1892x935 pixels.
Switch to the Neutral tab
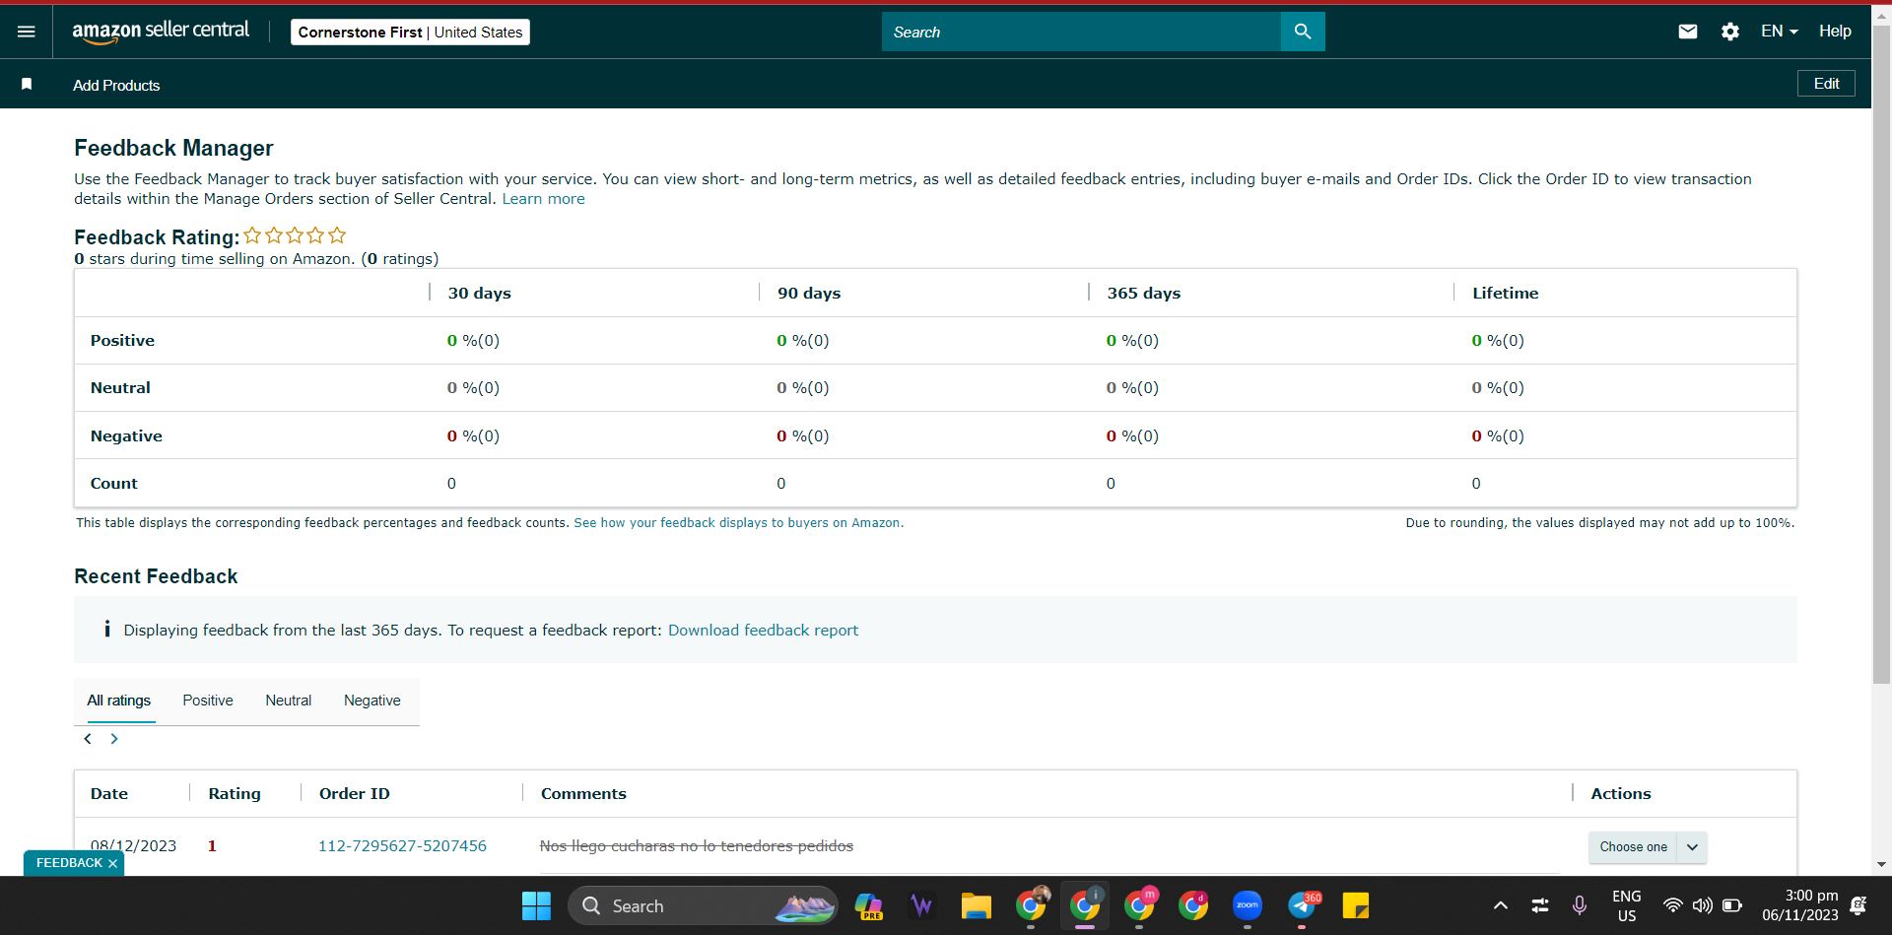(x=289, y=701)
